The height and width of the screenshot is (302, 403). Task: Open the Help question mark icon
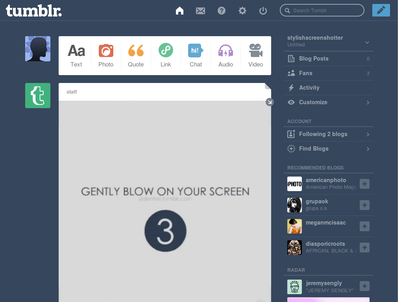click(222, 11)
